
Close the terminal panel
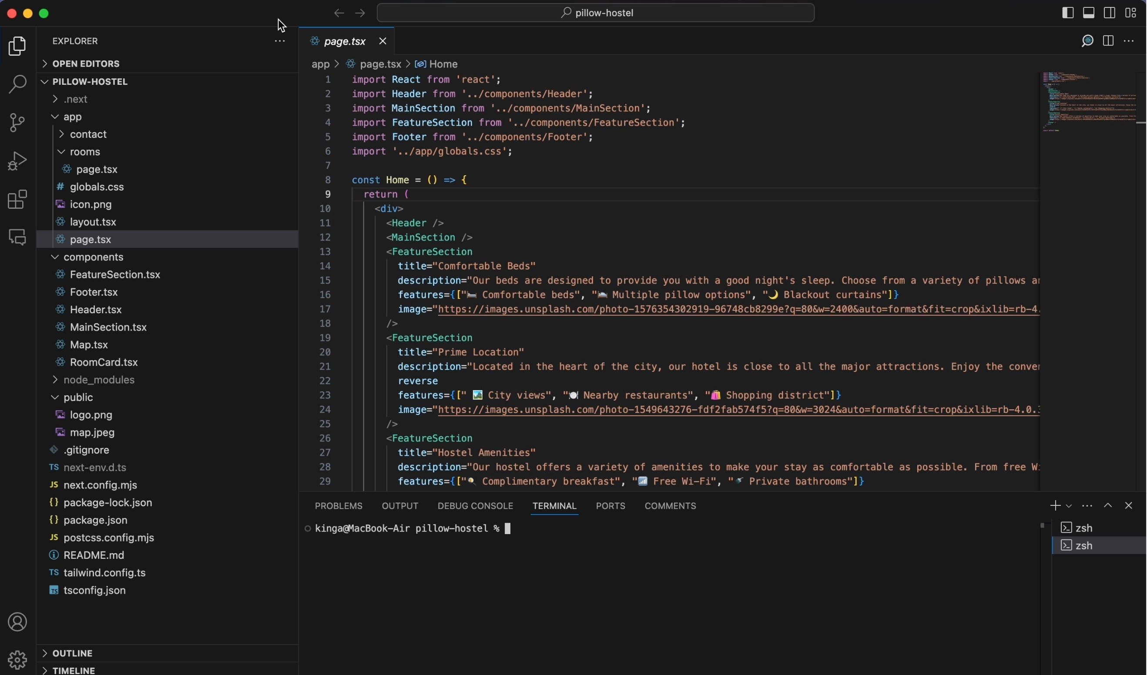pos(1128,505)
